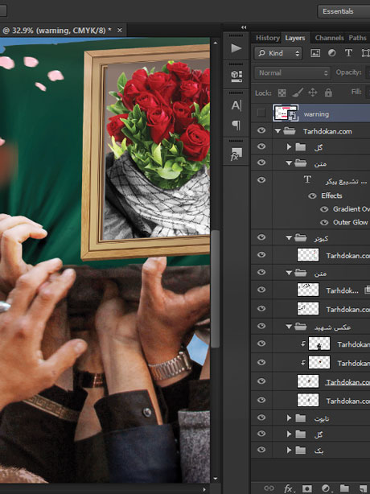
Task: Click the T icon of the text layer
Action: pos(307,180)
